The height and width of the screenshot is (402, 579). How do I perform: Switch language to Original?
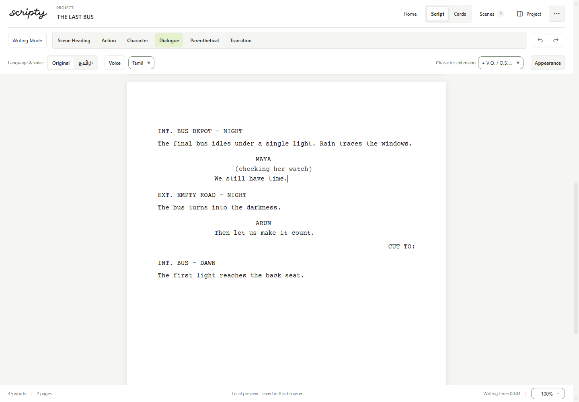tap(61, 63)
